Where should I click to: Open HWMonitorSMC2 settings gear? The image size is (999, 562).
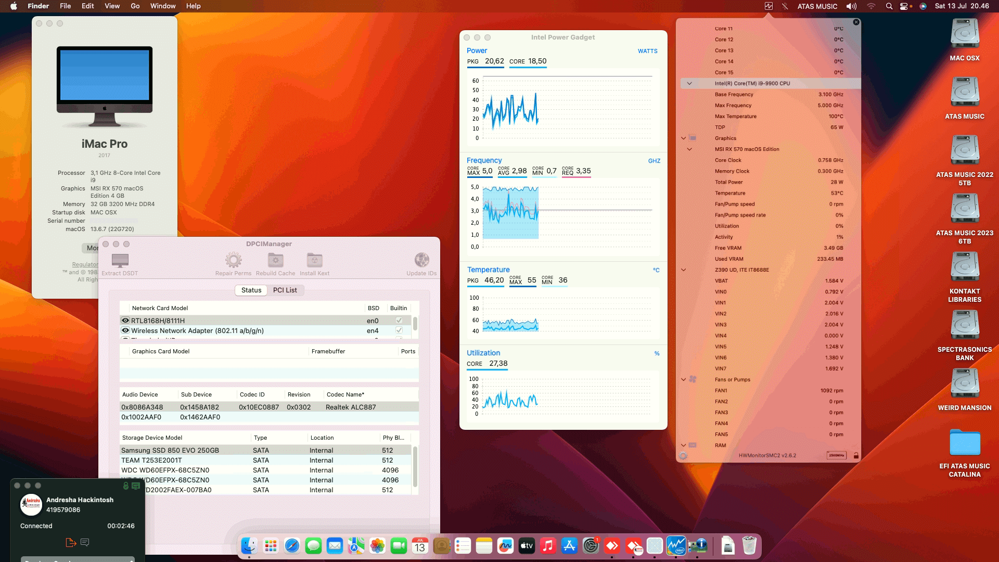click(683, 456)
